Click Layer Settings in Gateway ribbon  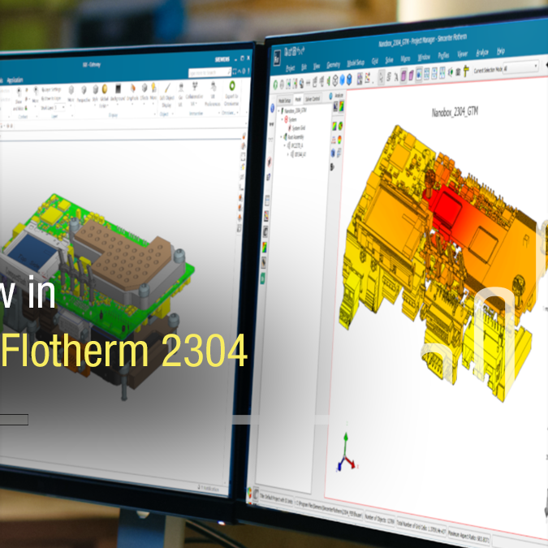[50, 90]
